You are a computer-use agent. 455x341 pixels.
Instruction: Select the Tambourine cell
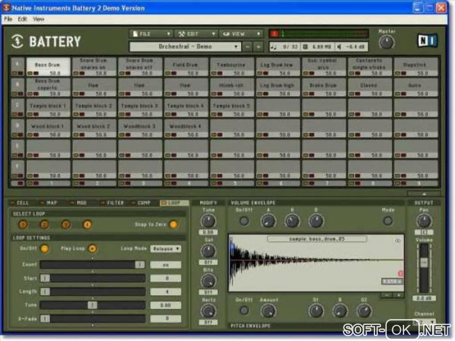coord(231,67)
